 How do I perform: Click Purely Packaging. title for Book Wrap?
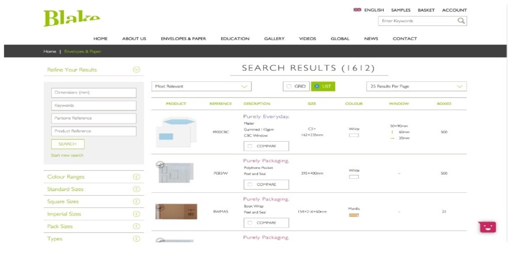click(266, 199)
